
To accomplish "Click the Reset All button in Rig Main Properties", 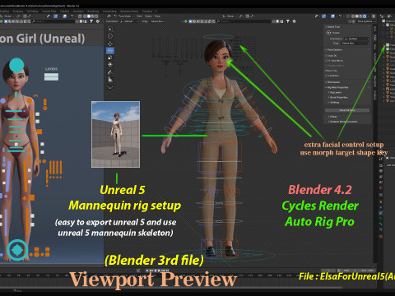I will click(x=347, y=110).
